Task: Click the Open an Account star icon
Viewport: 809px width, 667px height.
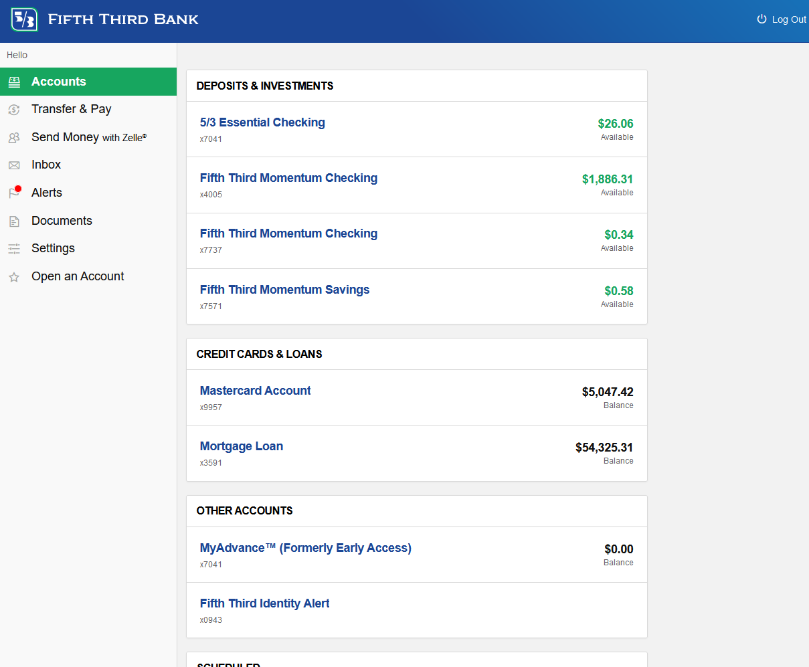Action: click(14, 277)
